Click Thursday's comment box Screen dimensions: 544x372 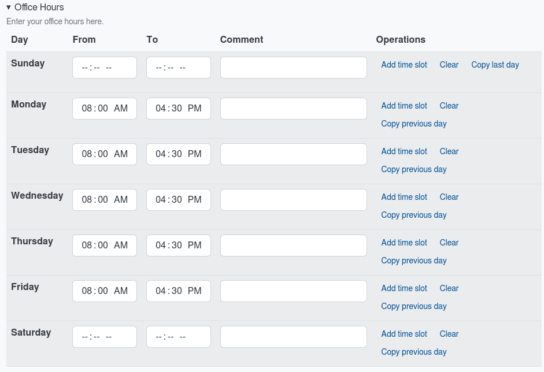(x=293, y=245)
